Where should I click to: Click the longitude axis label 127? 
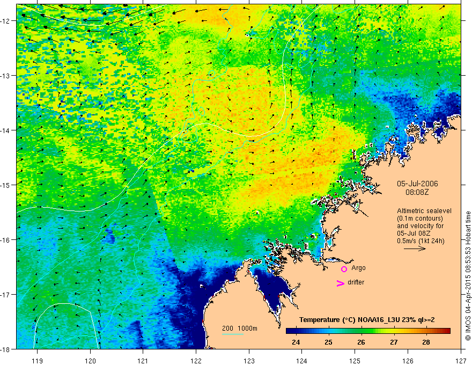[461, 361]
